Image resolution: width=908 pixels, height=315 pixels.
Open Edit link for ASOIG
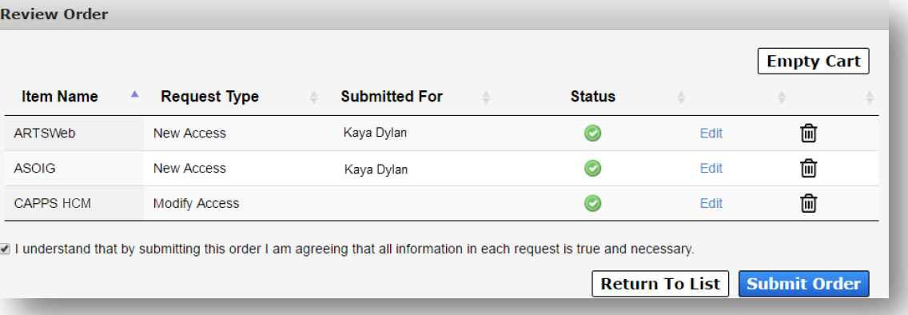click(711, 169)
